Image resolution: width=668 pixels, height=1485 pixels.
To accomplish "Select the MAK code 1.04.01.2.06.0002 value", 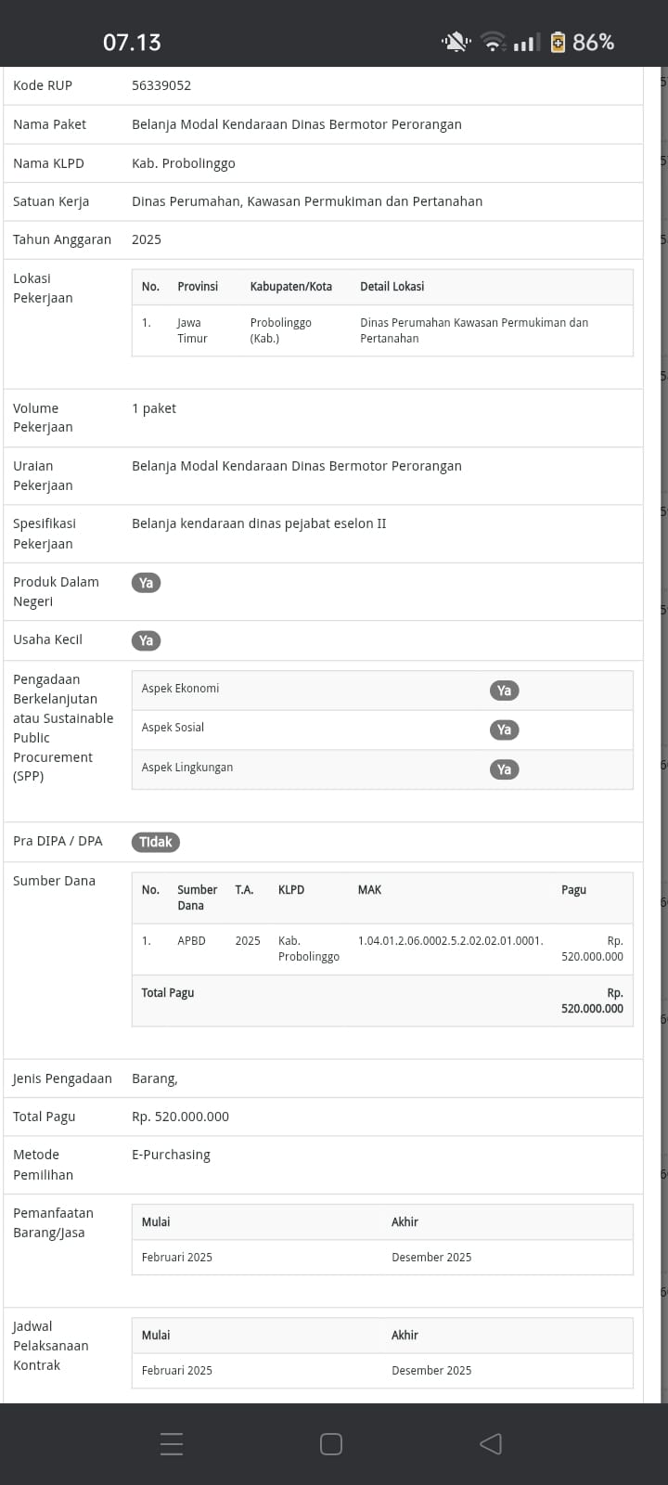I will tap(450, 940).
